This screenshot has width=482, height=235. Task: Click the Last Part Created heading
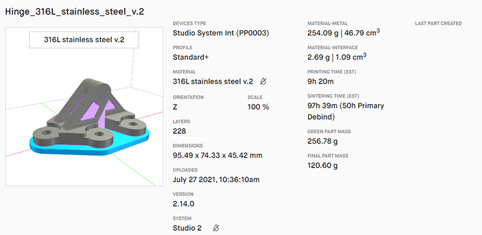tap(439, 23)
